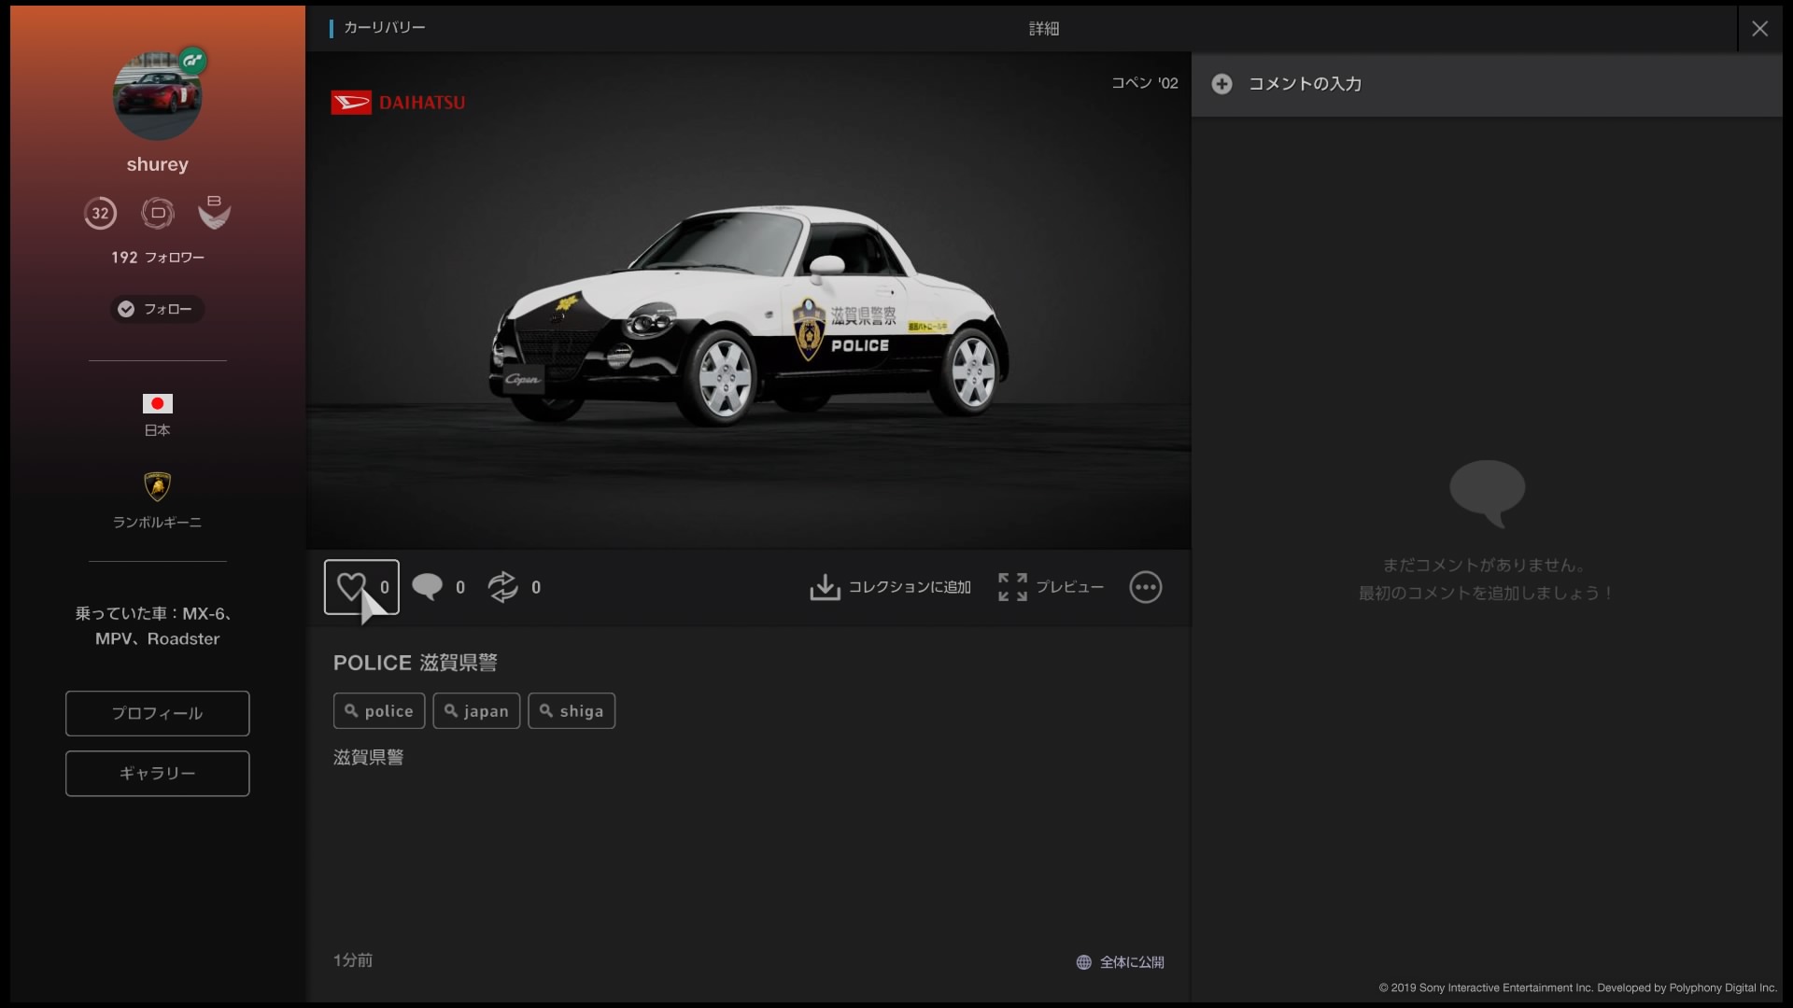Click the driver rating D badge
This screenshot has width=1793, height=1008.
[x=158, y=213]
